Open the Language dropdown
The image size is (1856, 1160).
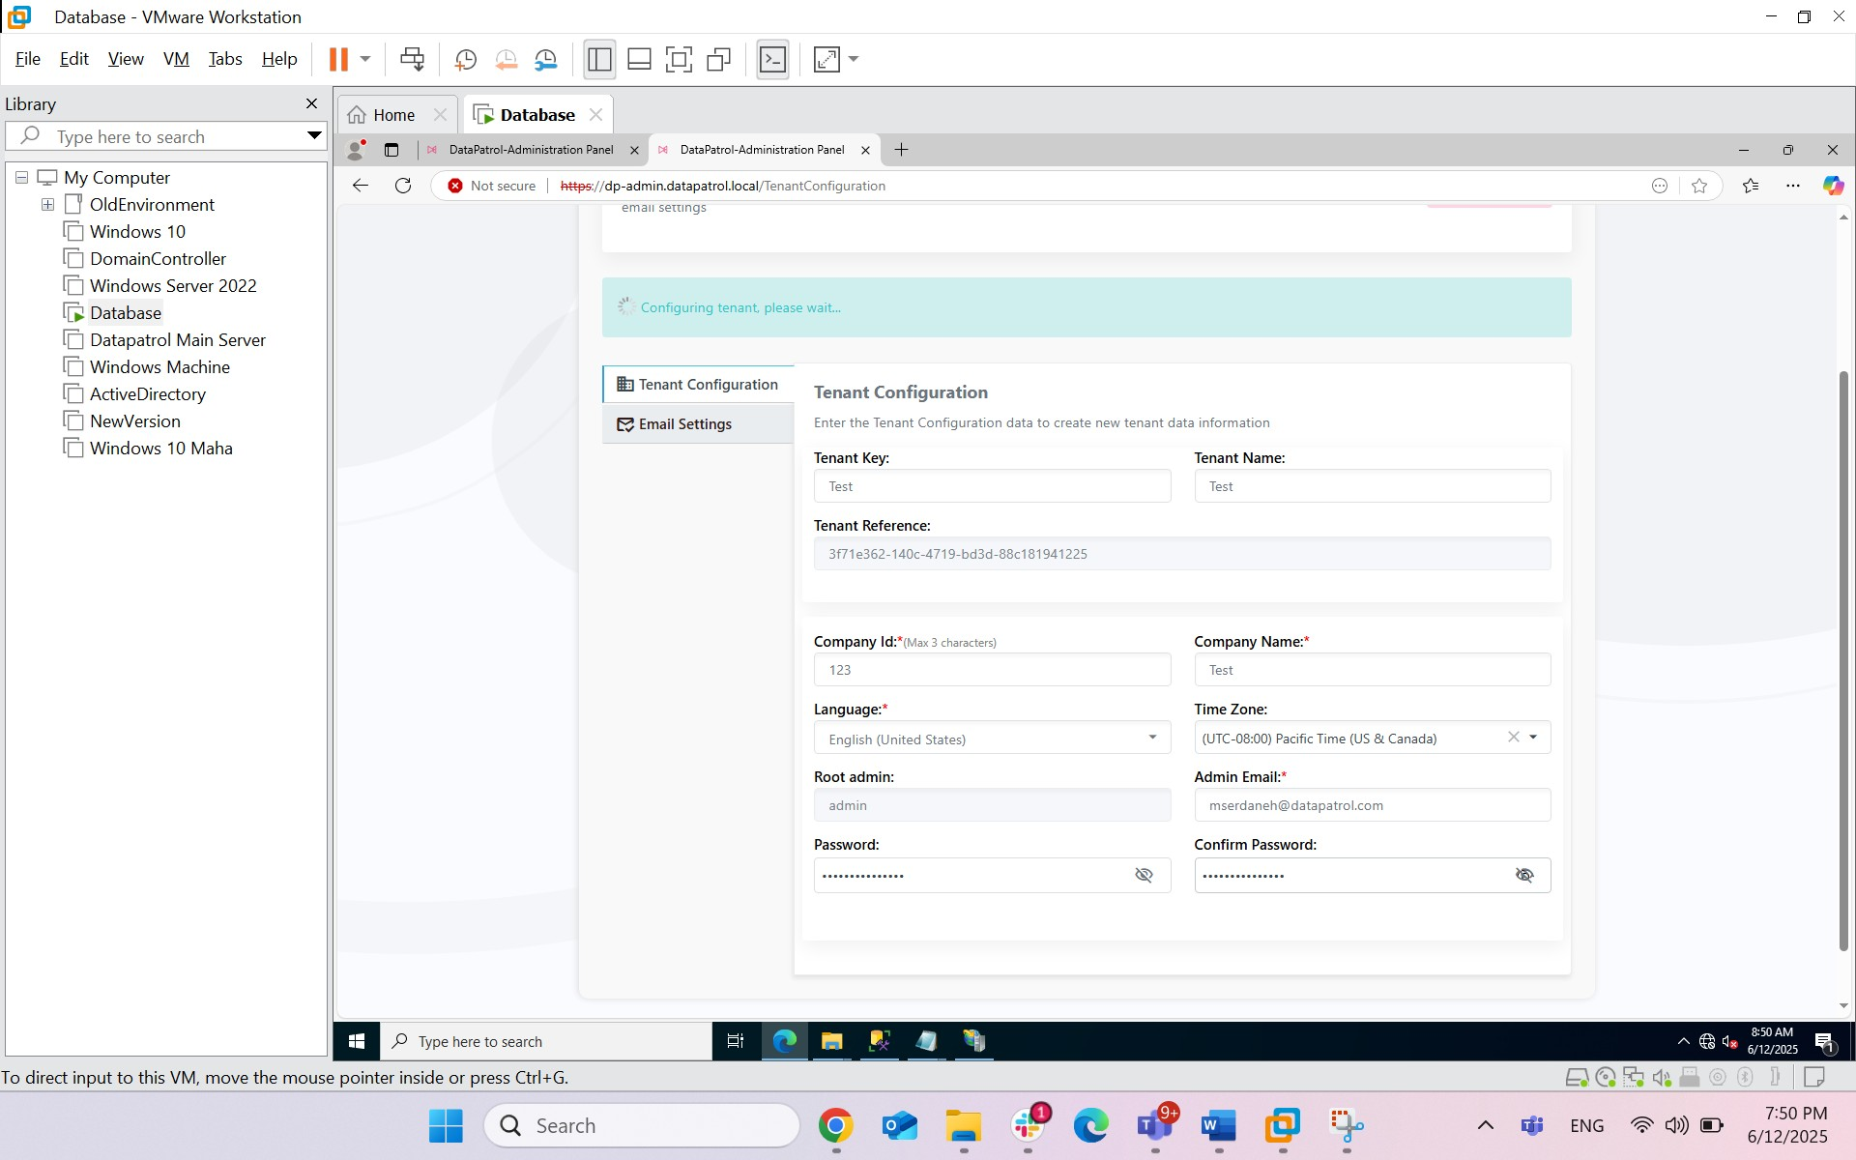[x=992, y=739]
